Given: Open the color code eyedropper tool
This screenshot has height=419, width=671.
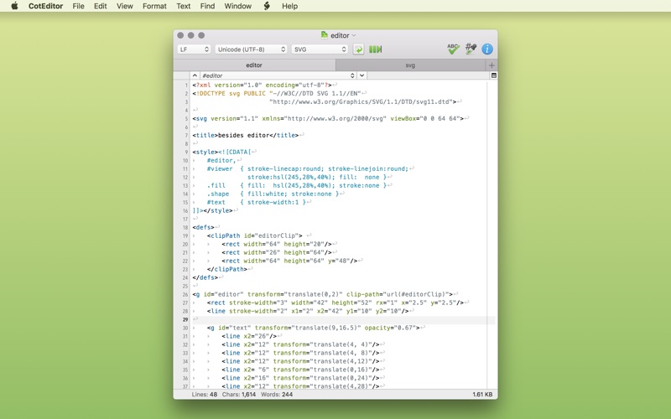Looking at the screenshot, I should 471,49.
